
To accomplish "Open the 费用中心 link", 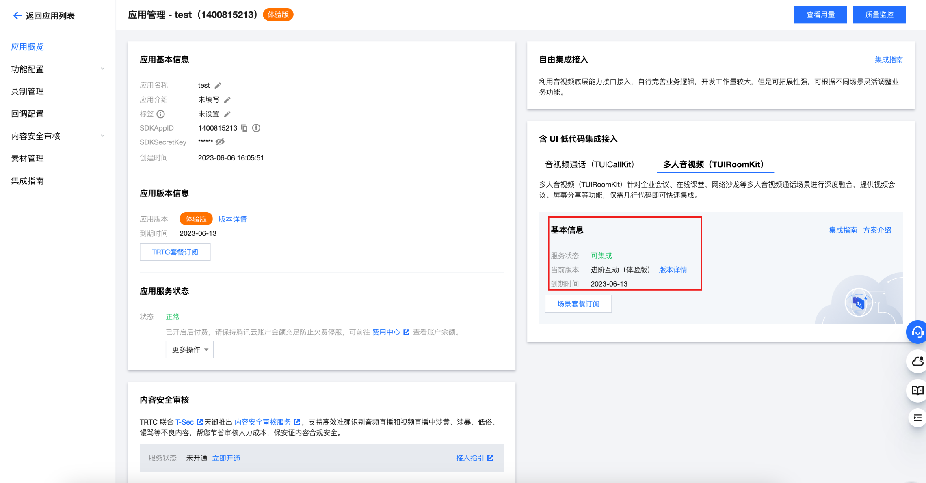I will pos(386,332).
